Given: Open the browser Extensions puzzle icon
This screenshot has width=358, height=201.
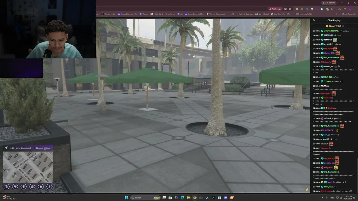Looking at the screenshot, I should 332,9.
